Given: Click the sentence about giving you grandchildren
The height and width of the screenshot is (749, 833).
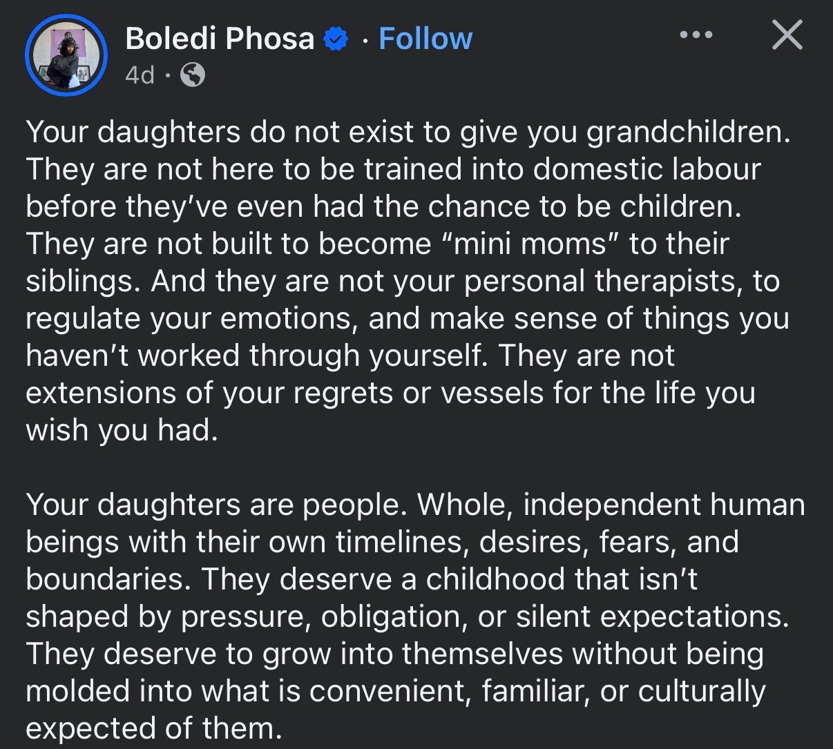Looking at the screenshot, I should pos(407,133).
